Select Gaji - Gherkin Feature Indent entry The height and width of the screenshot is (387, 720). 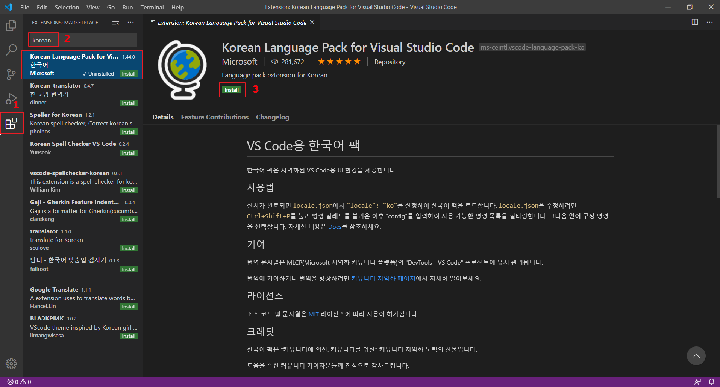[x=83, y=210]
